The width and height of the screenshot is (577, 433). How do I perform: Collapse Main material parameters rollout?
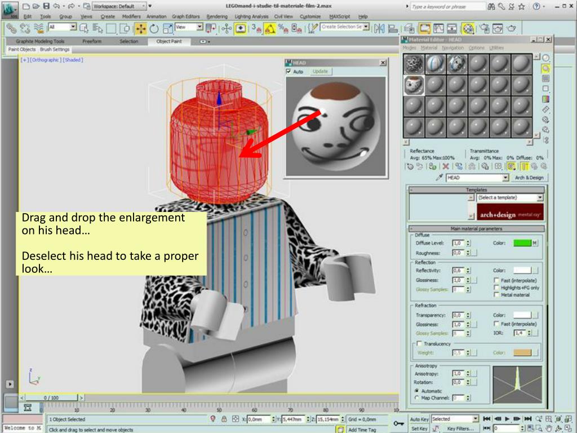tap(477, 229)
